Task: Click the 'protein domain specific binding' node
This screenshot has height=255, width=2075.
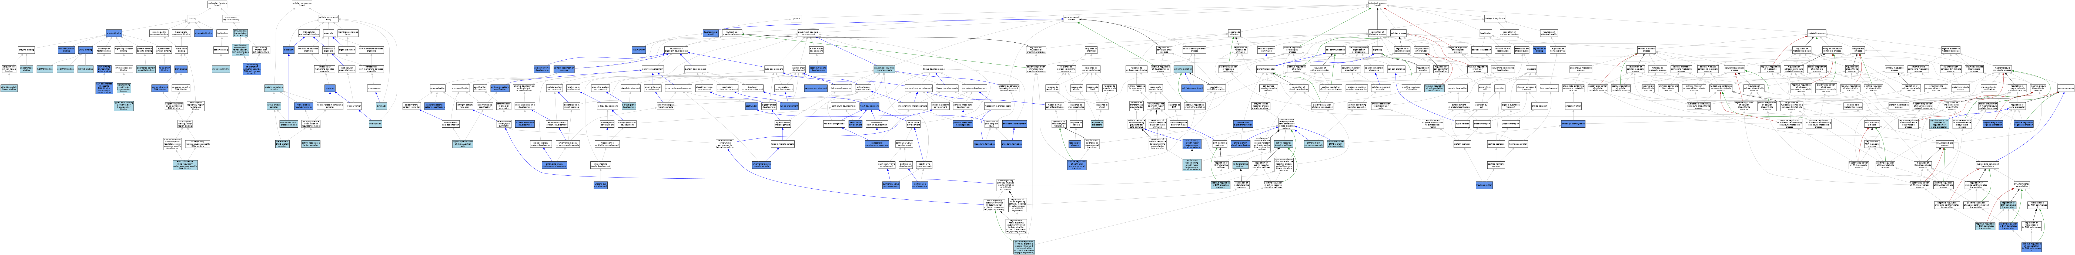Action: (145, 50)
